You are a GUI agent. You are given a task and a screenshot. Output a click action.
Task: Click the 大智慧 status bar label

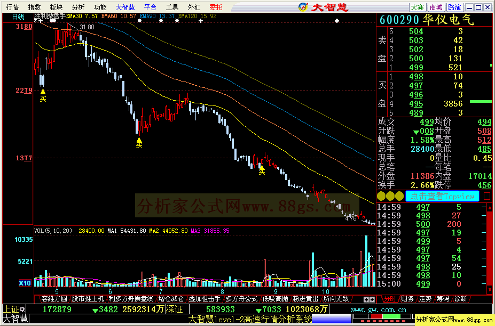click(x=16, y=319)
